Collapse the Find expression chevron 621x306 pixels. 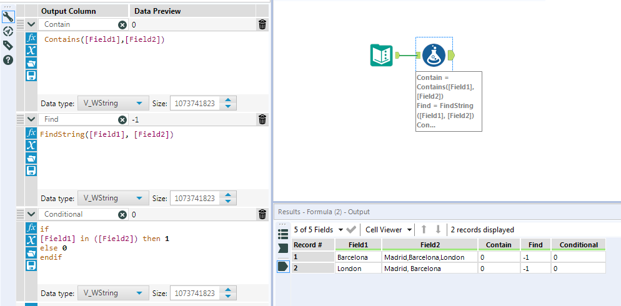click(x=31, y=119)
